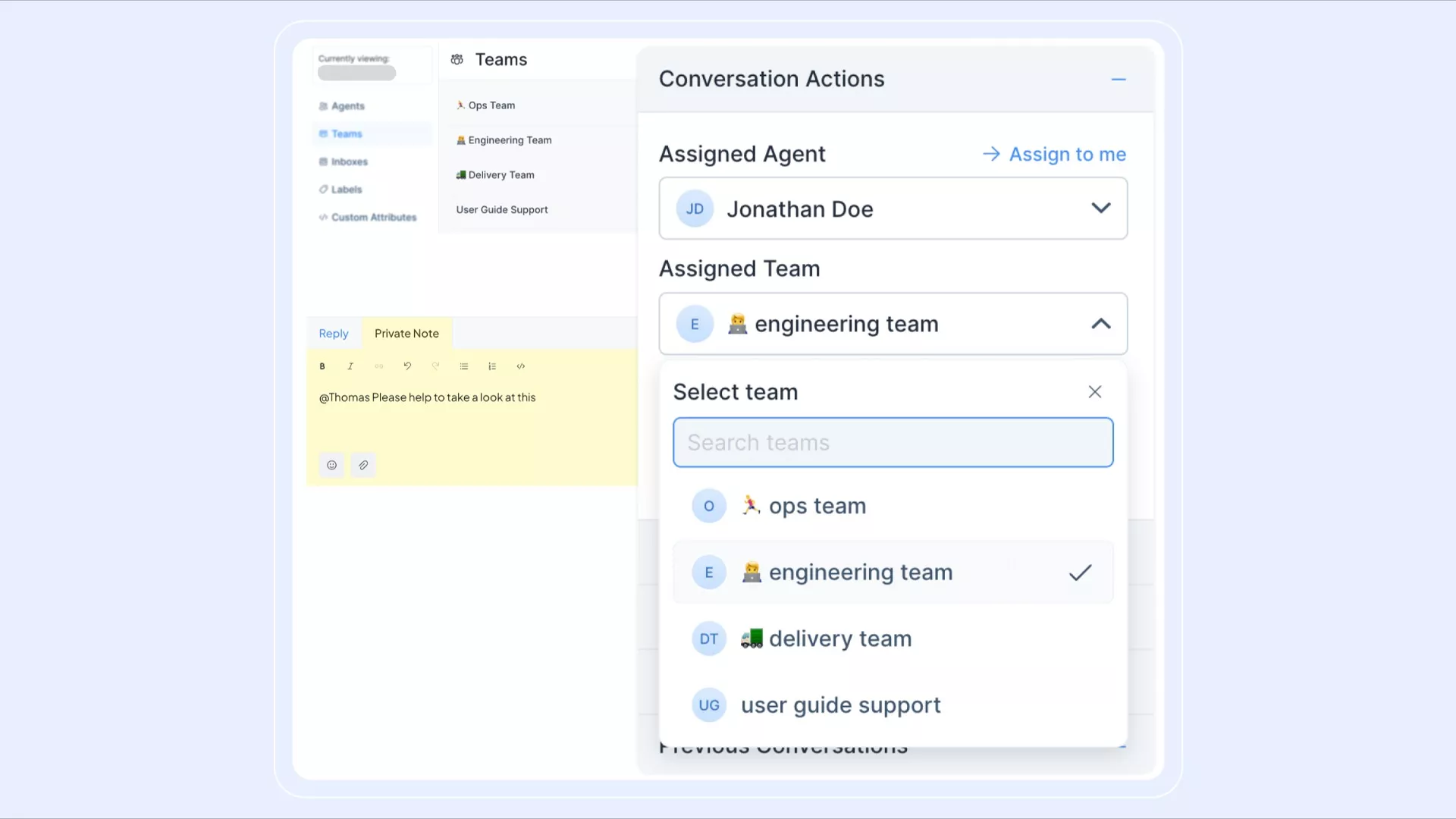
Task: Click the undo icon in the editor
Action: pyautogui.click(x=407, y=366)
